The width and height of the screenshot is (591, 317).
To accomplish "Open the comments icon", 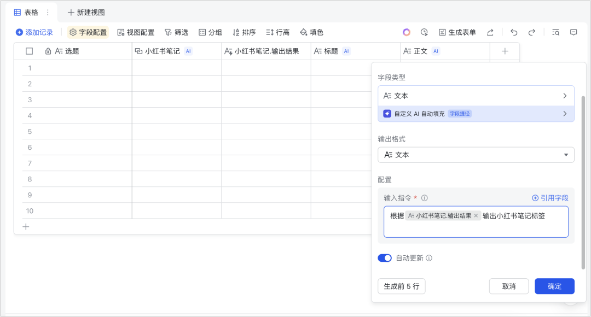I will pos(573,32).
